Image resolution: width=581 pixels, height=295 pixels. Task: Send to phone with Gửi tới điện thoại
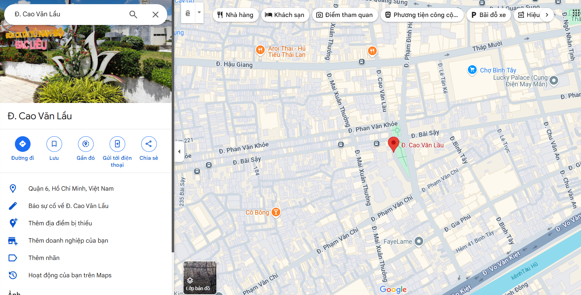click(x=117, y=152)
